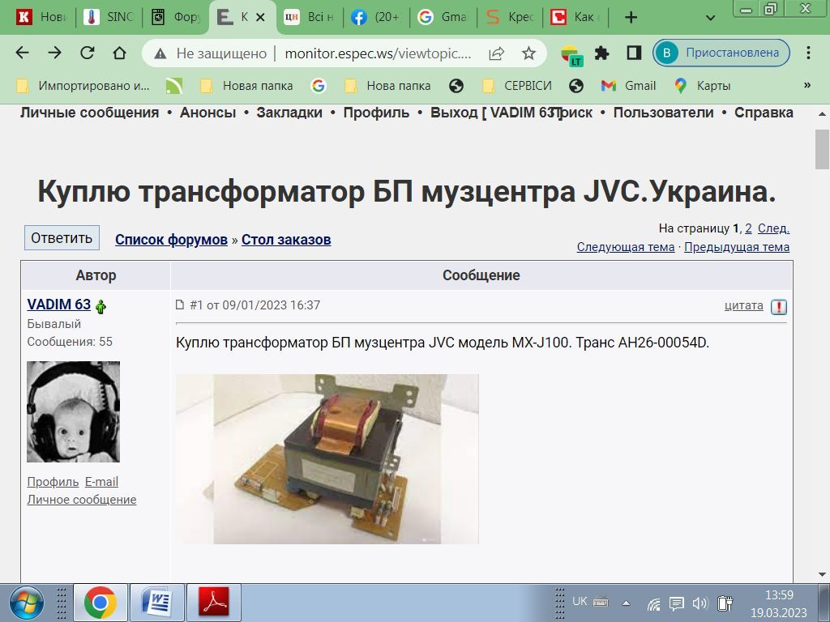Switch to the Facebook browser tab
Image resolution: width=830 pixels, height=622 pixels.
(376, 17)
